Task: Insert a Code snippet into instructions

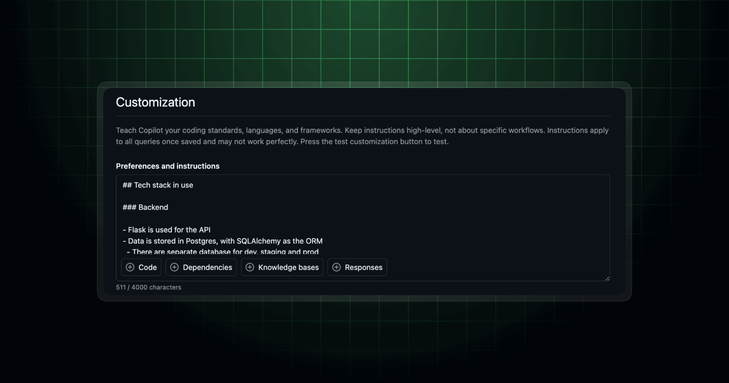Action: 141,267
